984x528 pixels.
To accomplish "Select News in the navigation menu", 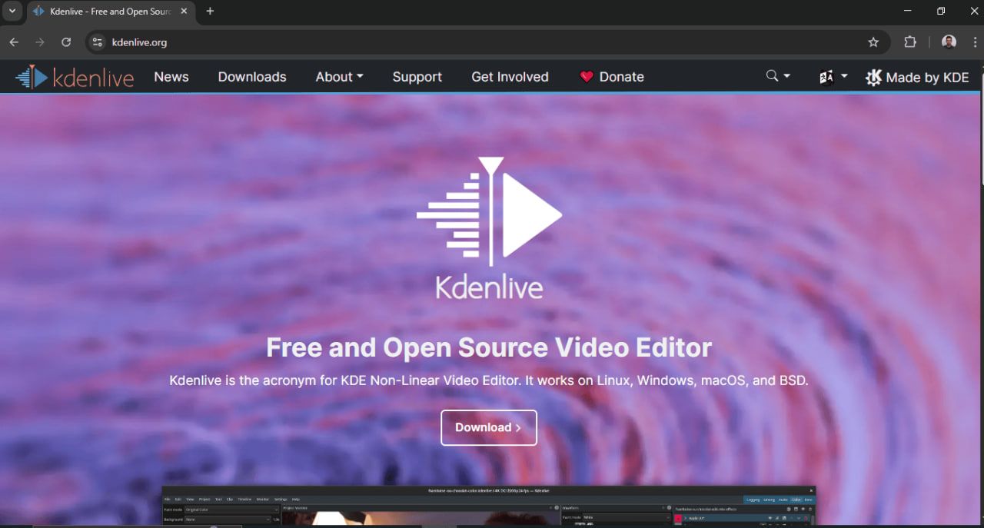I will 171,76.
